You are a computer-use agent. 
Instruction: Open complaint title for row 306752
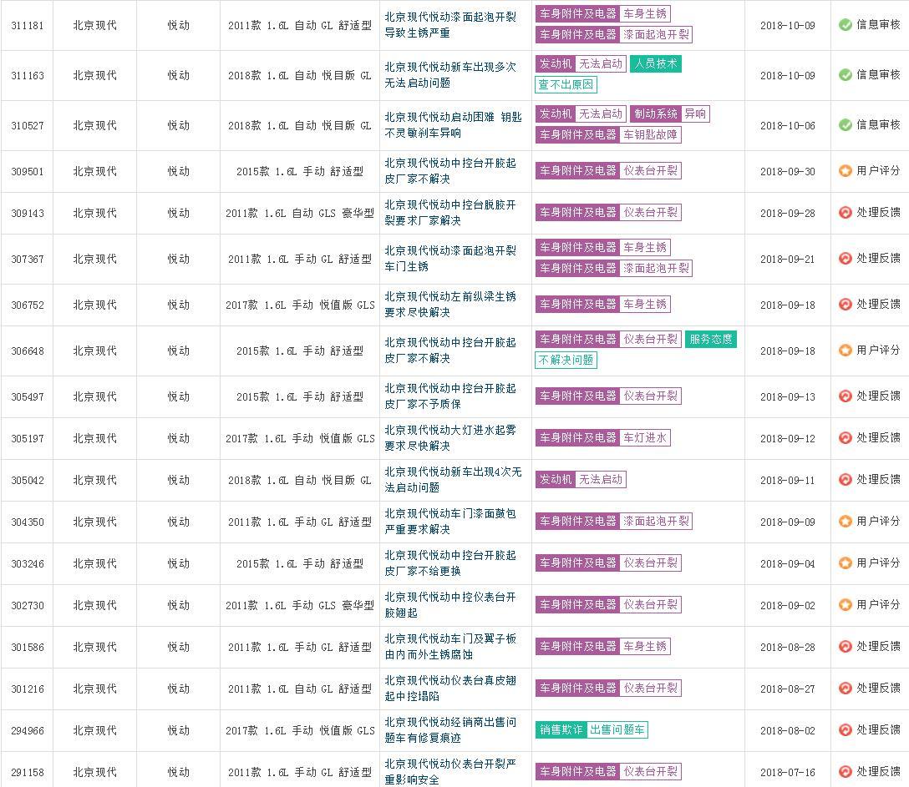(450, 304)
